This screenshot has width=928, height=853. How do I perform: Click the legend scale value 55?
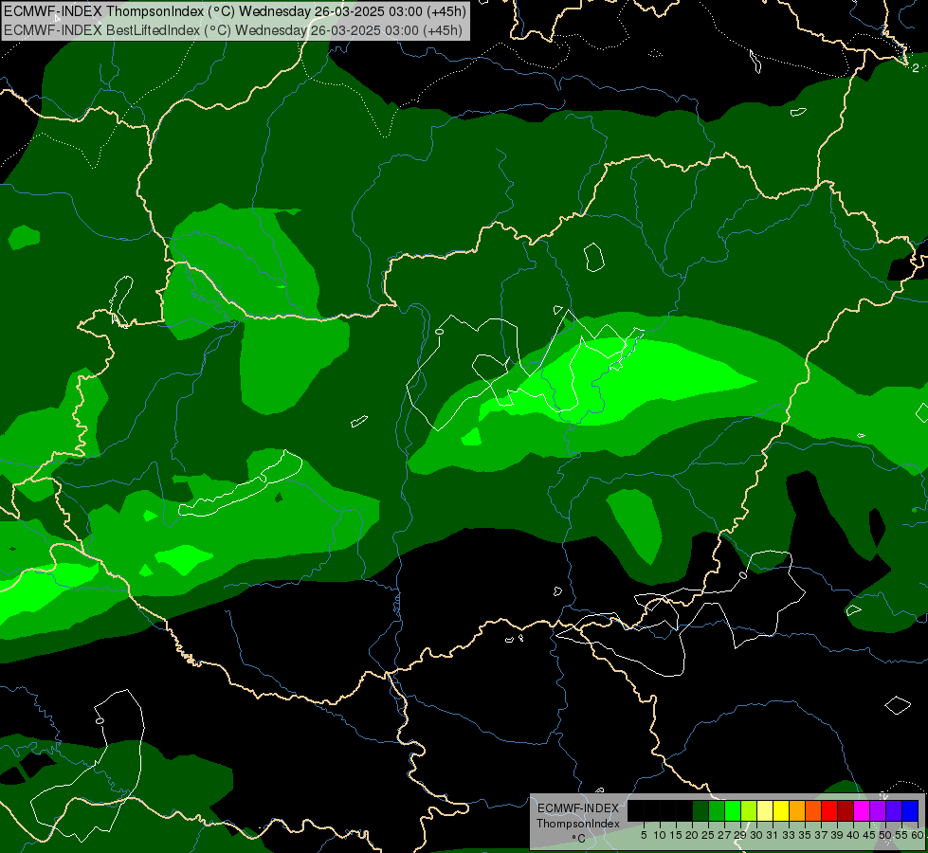coord(902,835)
